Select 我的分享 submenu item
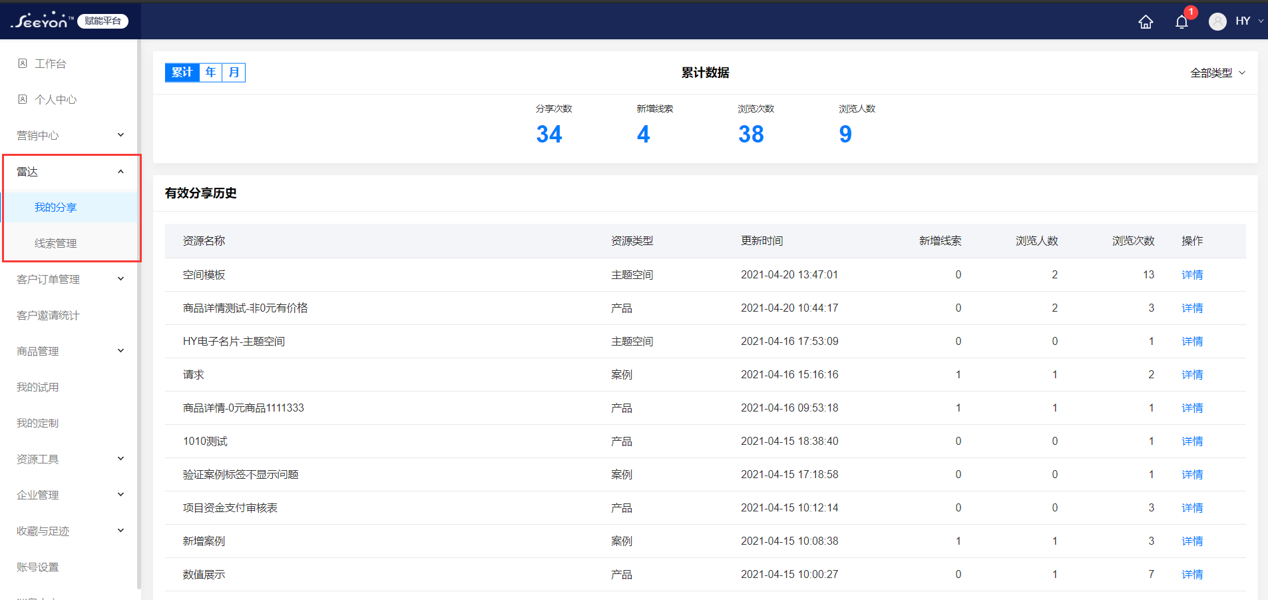 [56, 207]
